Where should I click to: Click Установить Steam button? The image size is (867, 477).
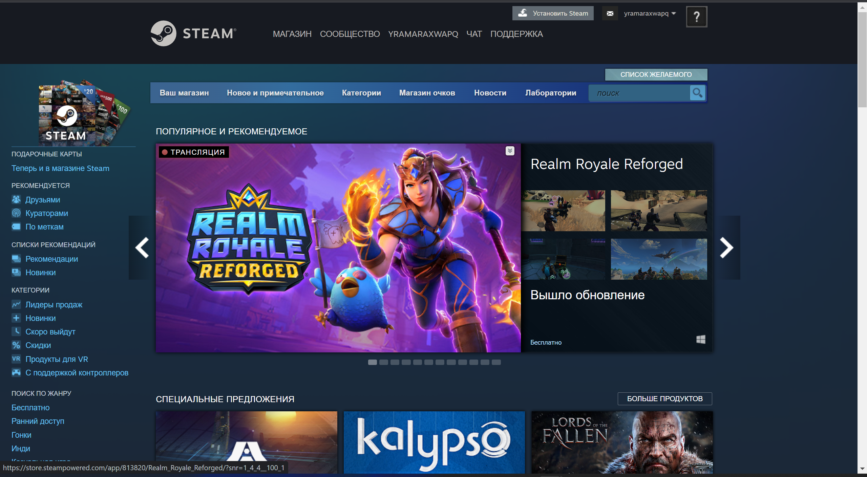click(553, 13)
